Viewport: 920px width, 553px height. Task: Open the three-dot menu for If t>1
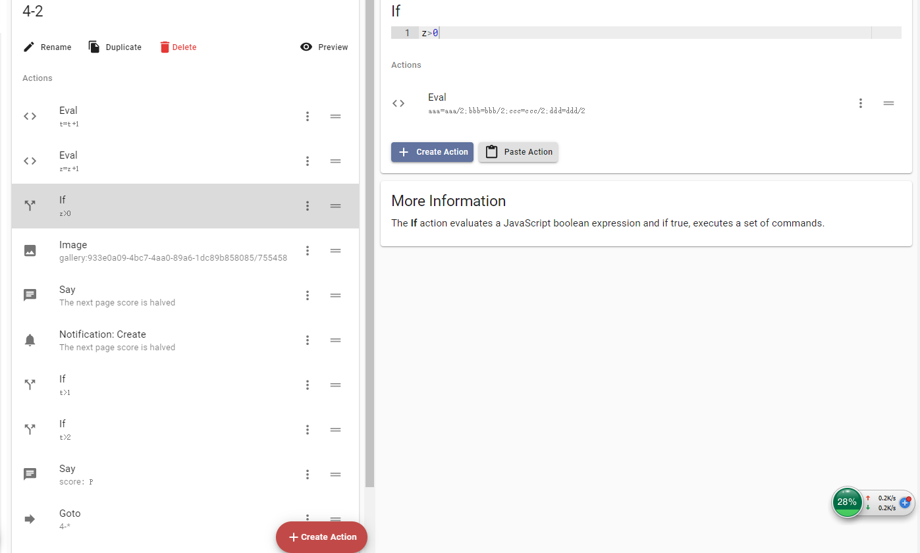pos(307,385)
